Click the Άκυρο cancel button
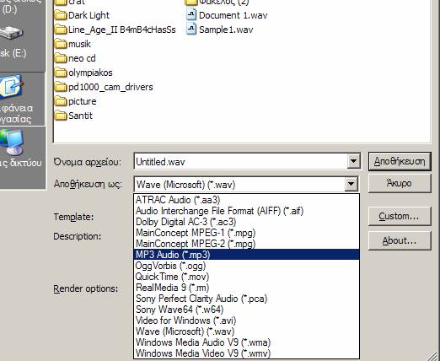Viewport: 440px width, 361px height. [x=400, y=183]
